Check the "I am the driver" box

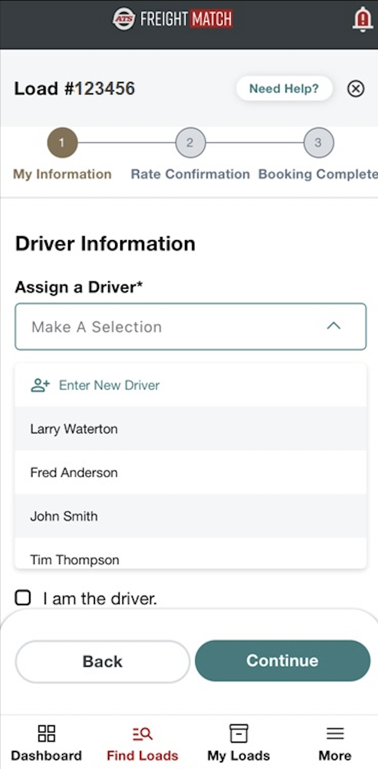[x=23, y=598]
